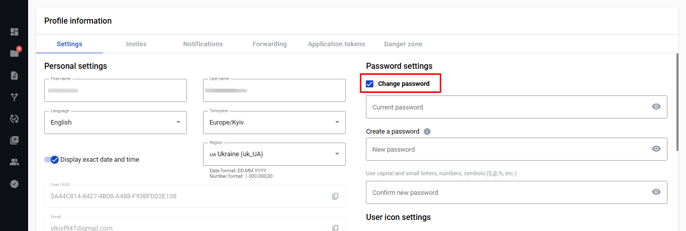686x231 pixels.
Task: Expand the Timezone Europe/Kyiv dropdown
Action: click(274, 123)
